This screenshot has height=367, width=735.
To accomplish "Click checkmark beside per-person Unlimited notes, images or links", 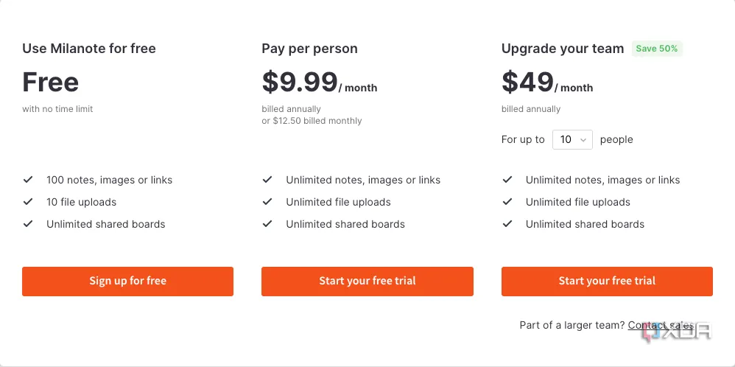I will pos(267,180).
